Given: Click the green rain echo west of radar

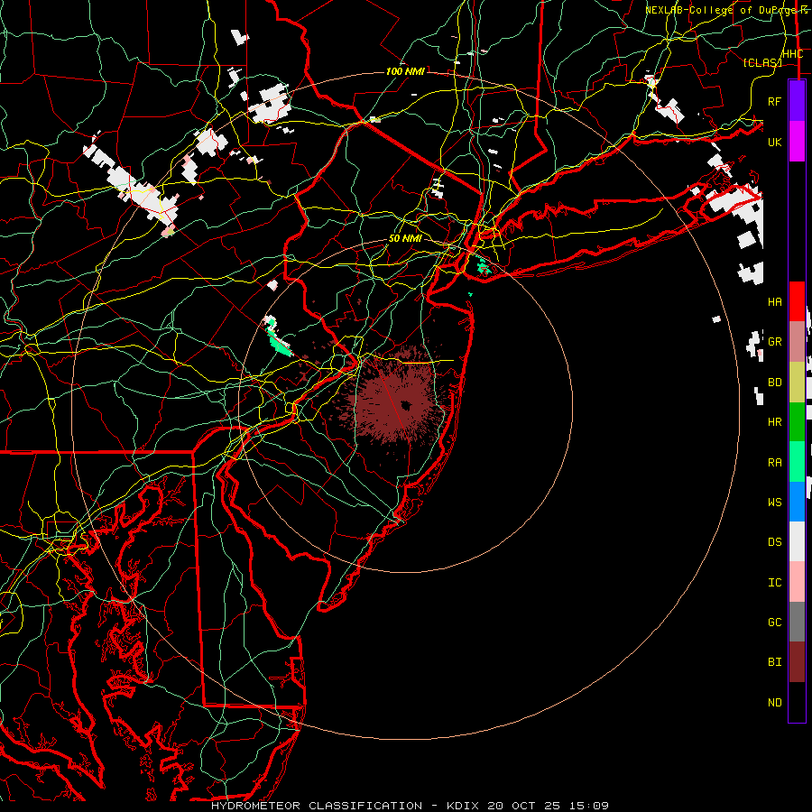Looking at the screenshot, I should tap(280, 345).
